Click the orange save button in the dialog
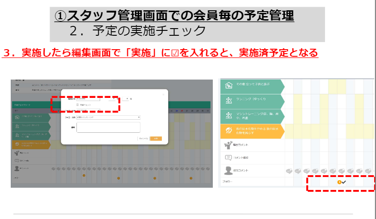The image size is (376, 219). tap(156, 139)
